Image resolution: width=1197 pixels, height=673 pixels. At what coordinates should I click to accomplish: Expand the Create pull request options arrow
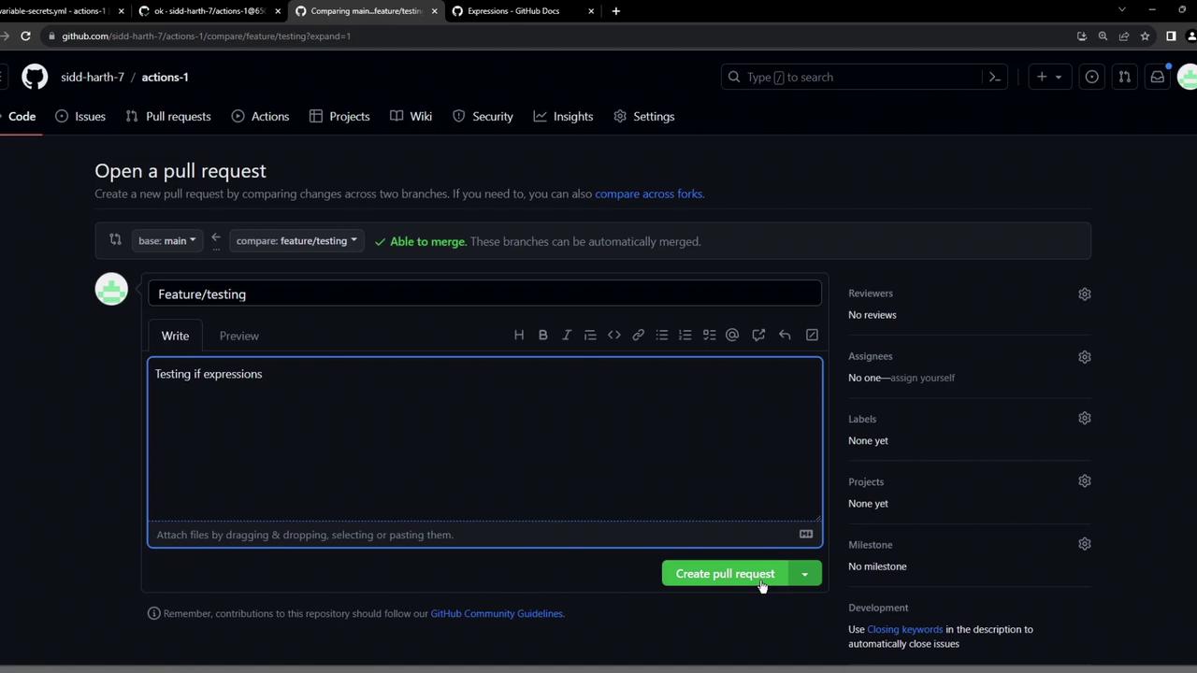click(804, 574)
